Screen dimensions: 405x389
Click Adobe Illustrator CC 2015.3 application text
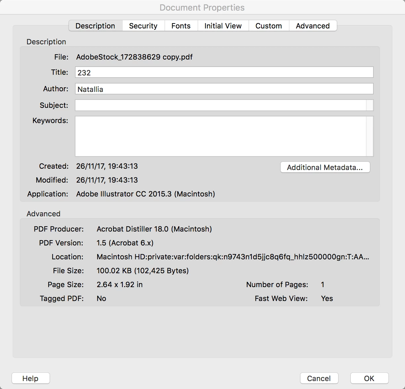[x=146, y=194]
